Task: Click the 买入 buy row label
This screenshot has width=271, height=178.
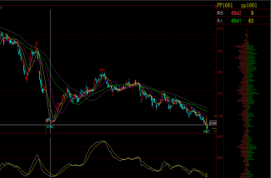Action: 220,21
